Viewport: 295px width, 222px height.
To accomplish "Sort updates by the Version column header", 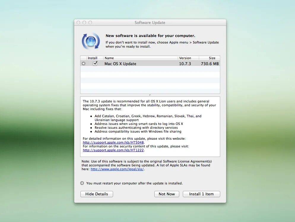I will pos(188,58).
